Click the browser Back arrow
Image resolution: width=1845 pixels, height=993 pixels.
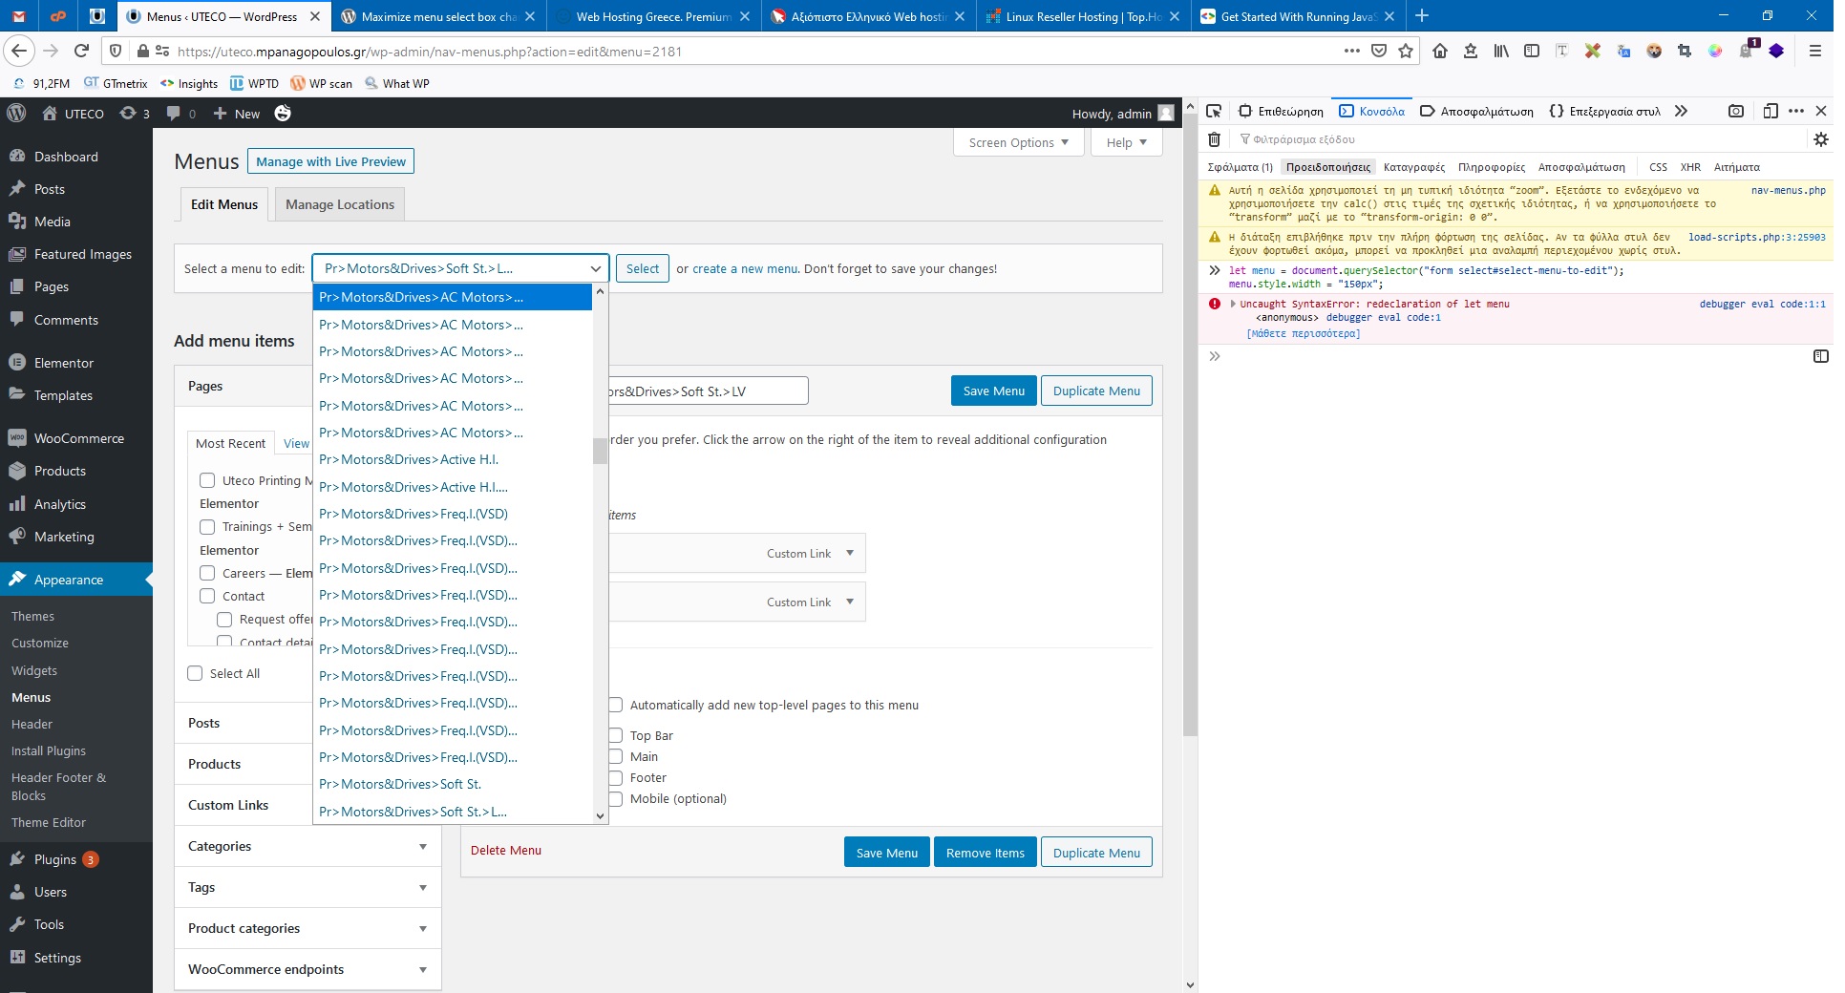pos(20,51)
